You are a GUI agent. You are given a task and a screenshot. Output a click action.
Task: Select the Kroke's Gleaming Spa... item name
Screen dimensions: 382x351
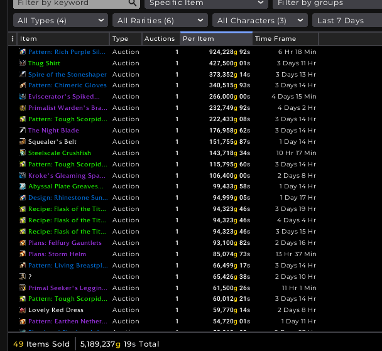tap(67, 176)
